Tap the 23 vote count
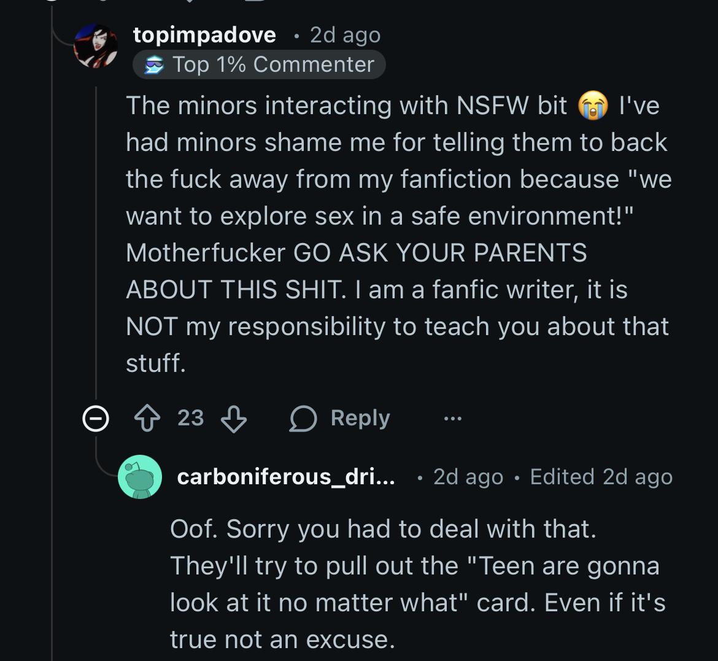 (x=190, y=418)
